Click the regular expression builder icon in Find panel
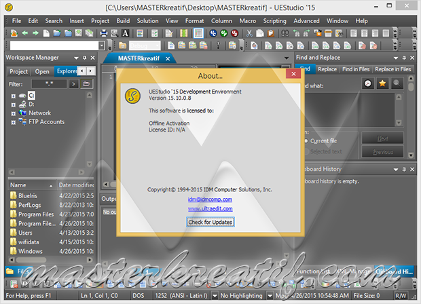Viewport: 421px width, 304px height. click(x=368, y=83)
